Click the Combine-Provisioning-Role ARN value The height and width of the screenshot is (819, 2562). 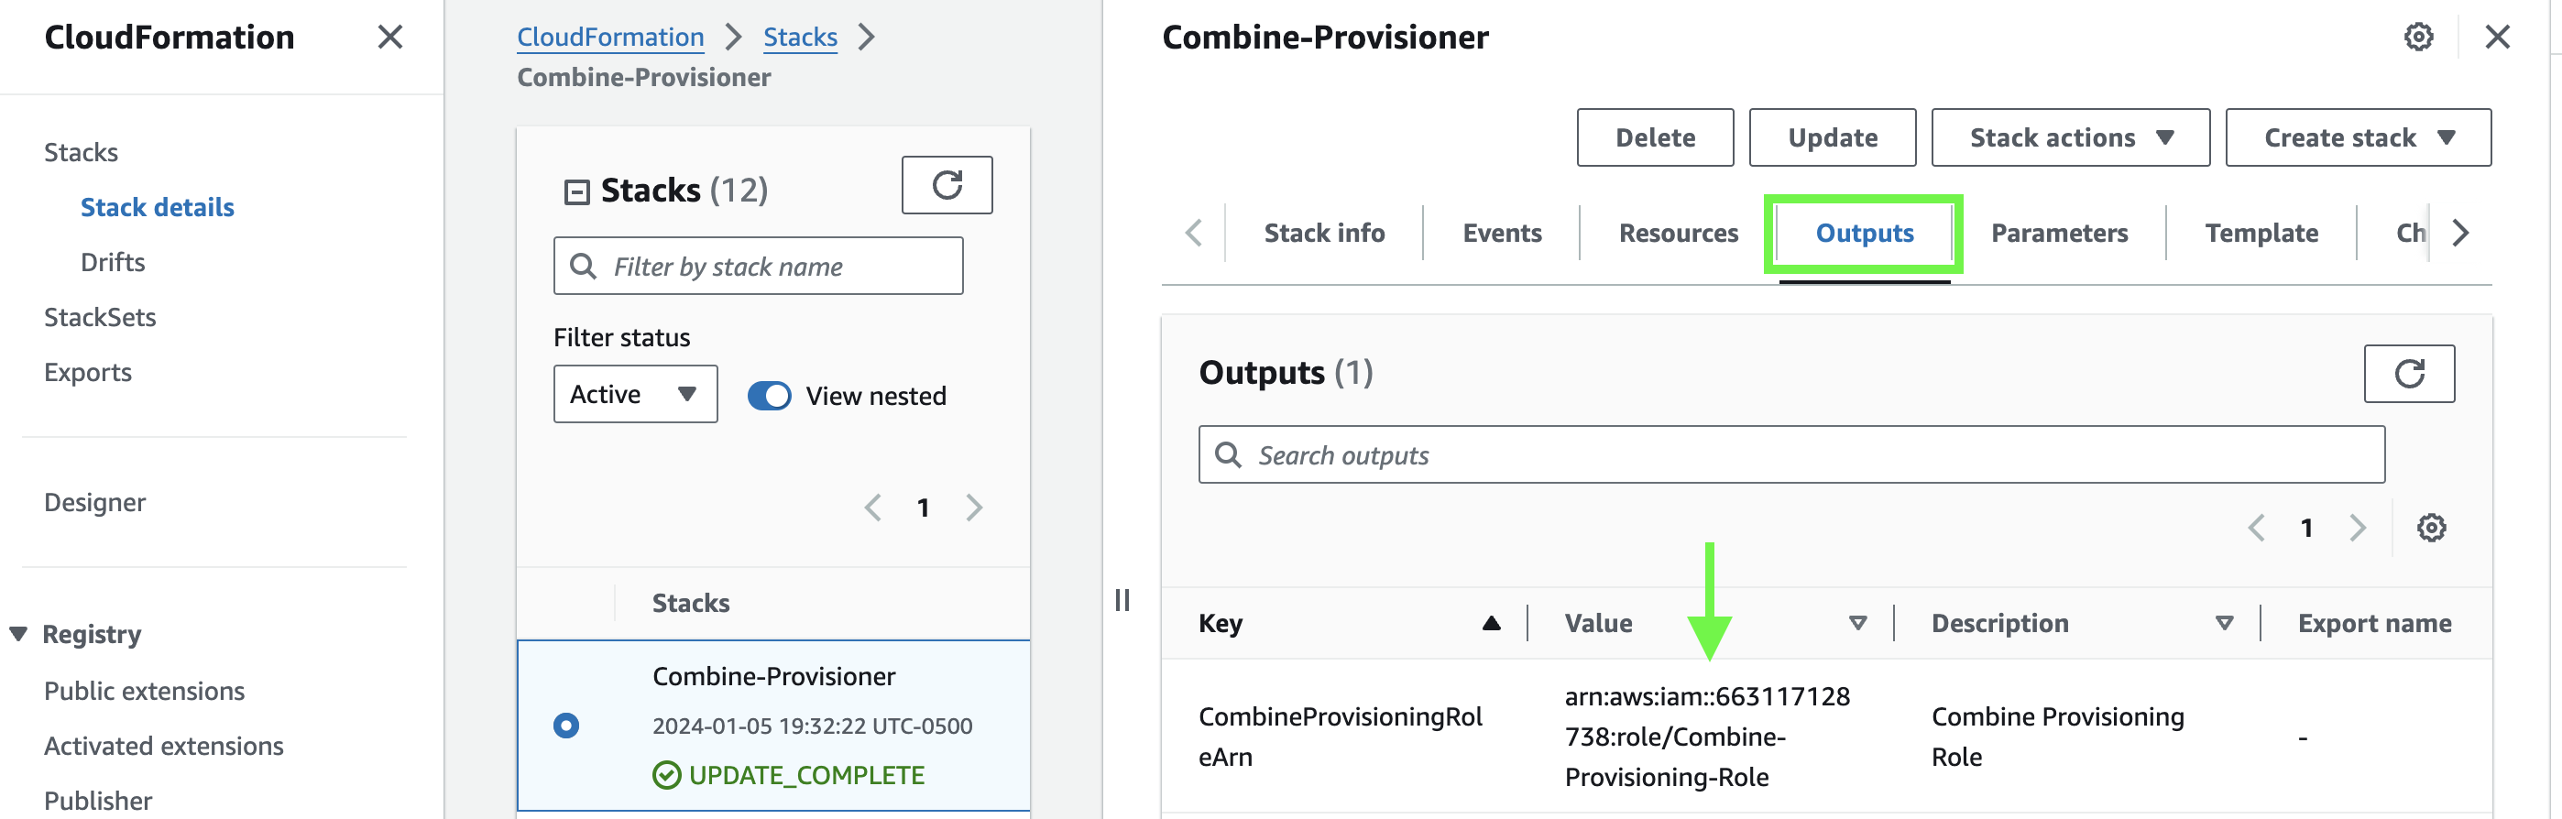point(1707,737)
